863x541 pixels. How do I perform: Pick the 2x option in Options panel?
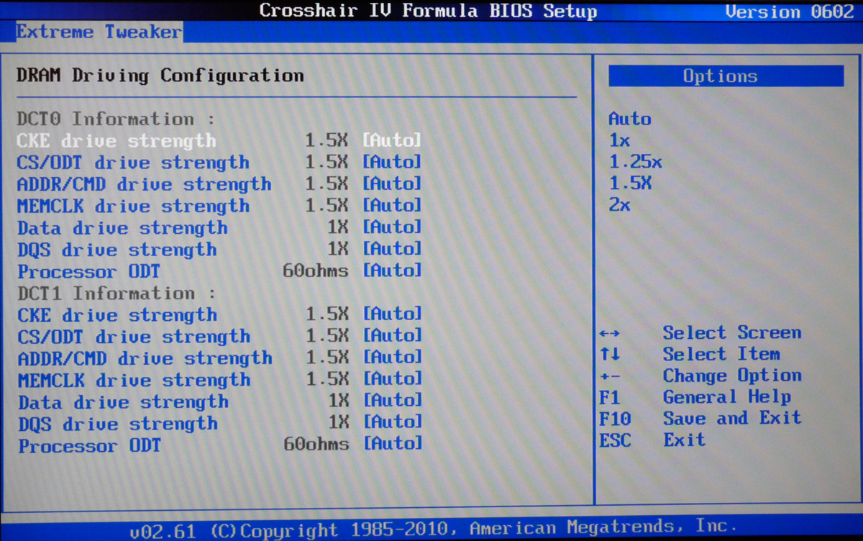coord(619,205)
